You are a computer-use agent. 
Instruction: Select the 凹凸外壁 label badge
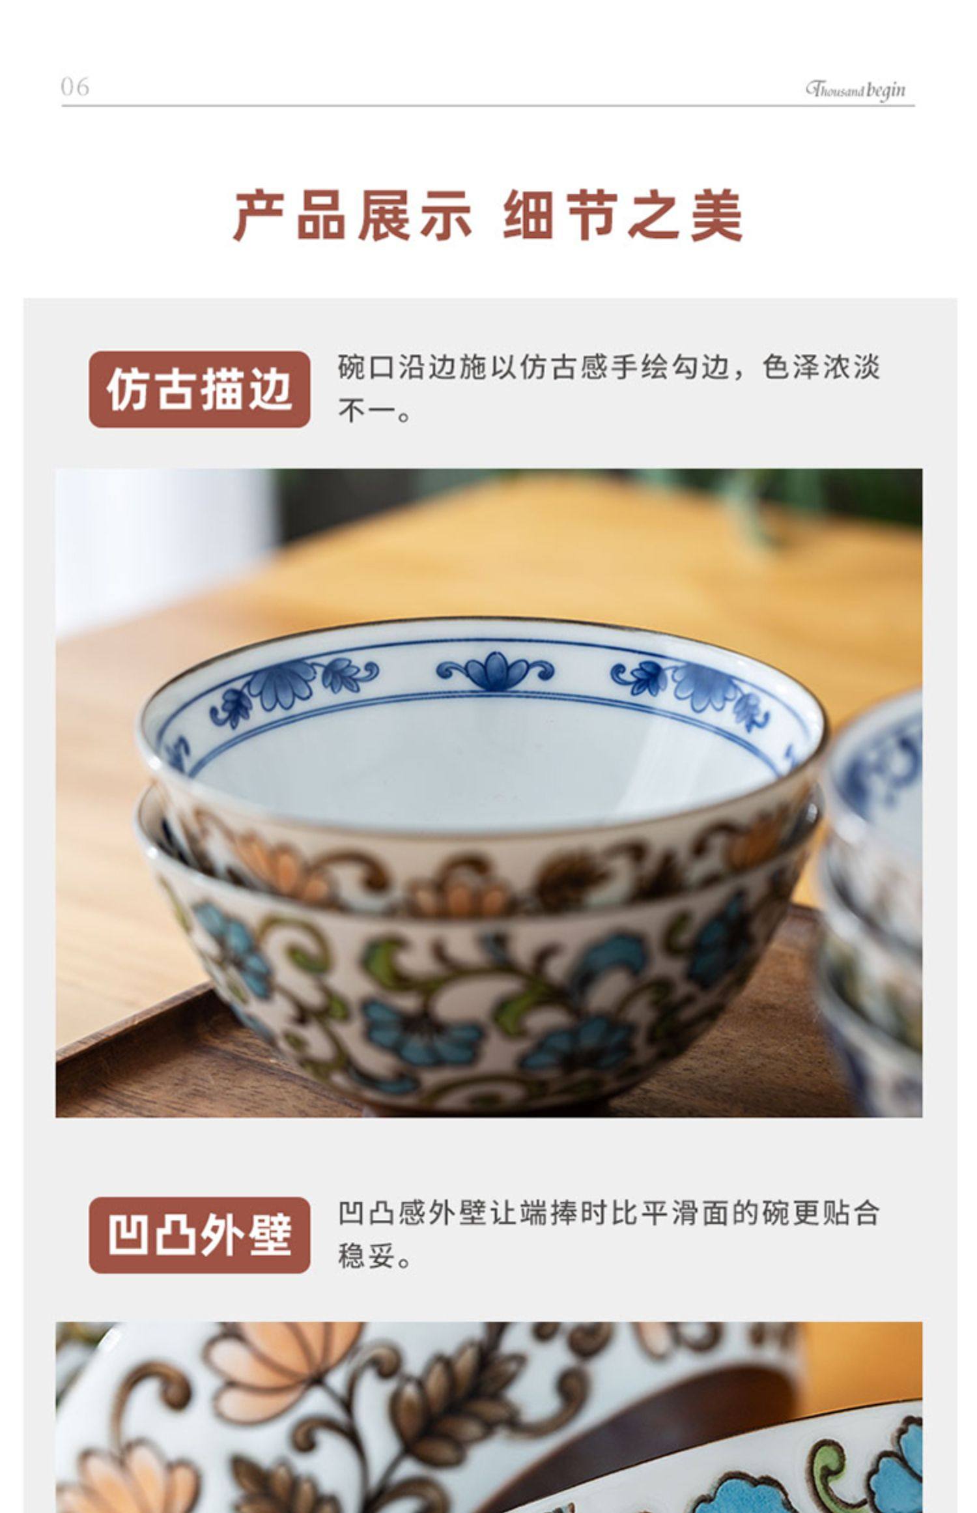pyautogui.click(x=199, y=1235)
